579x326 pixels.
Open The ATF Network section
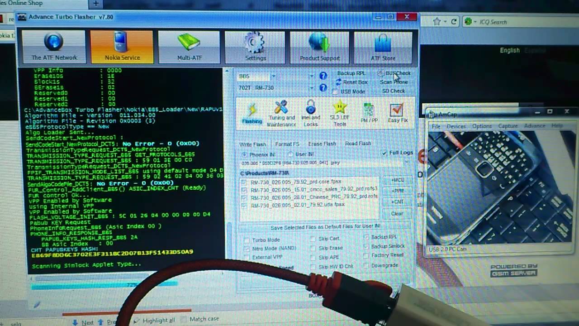(54, 47)
